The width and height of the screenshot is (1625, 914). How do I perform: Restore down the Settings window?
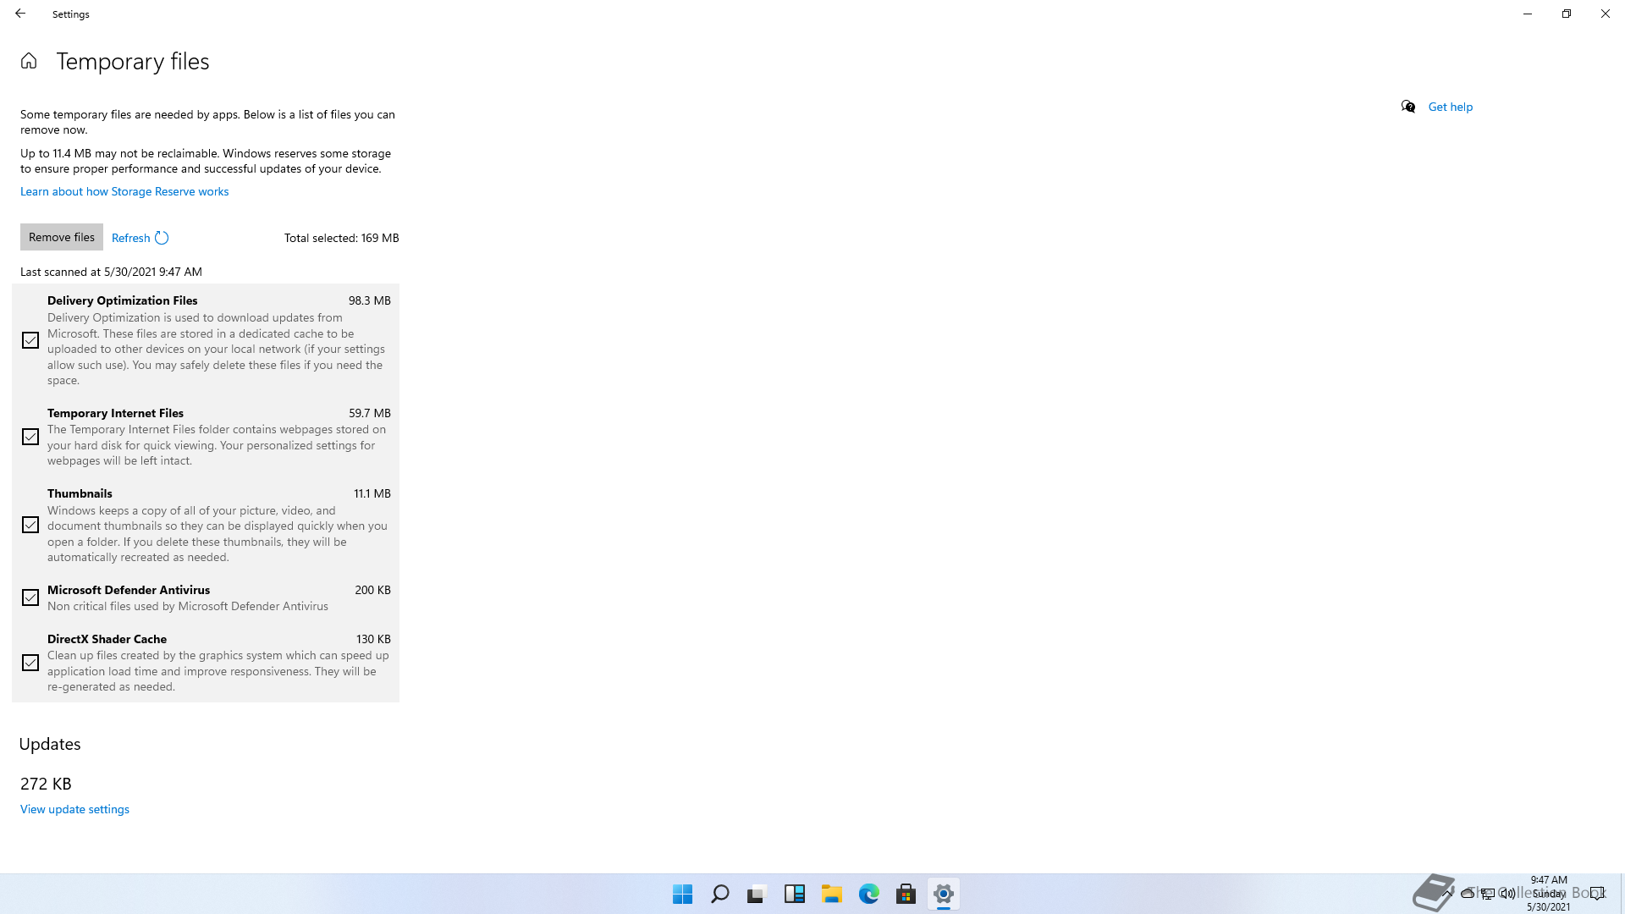1567,14
